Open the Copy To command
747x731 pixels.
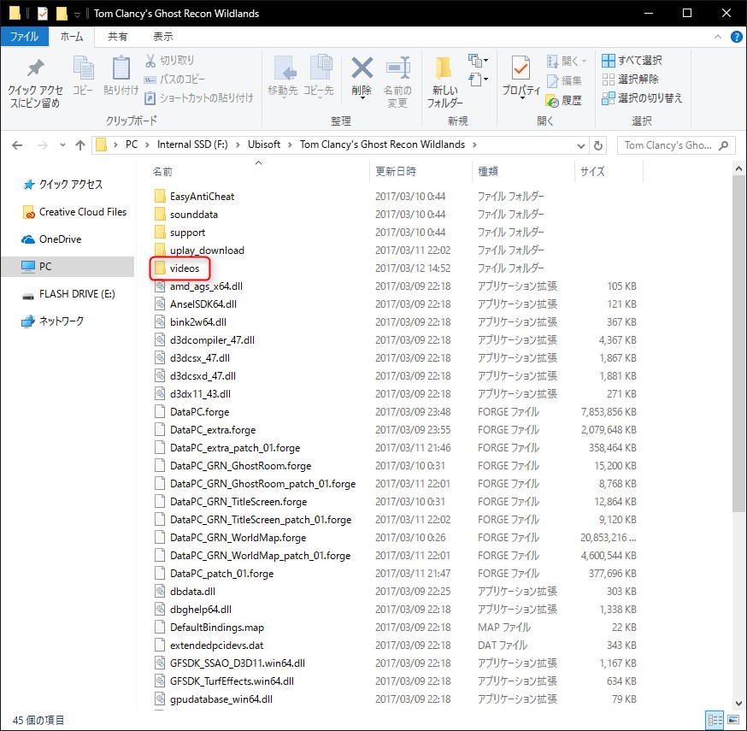pyautogui.click(x=320, y=75)
